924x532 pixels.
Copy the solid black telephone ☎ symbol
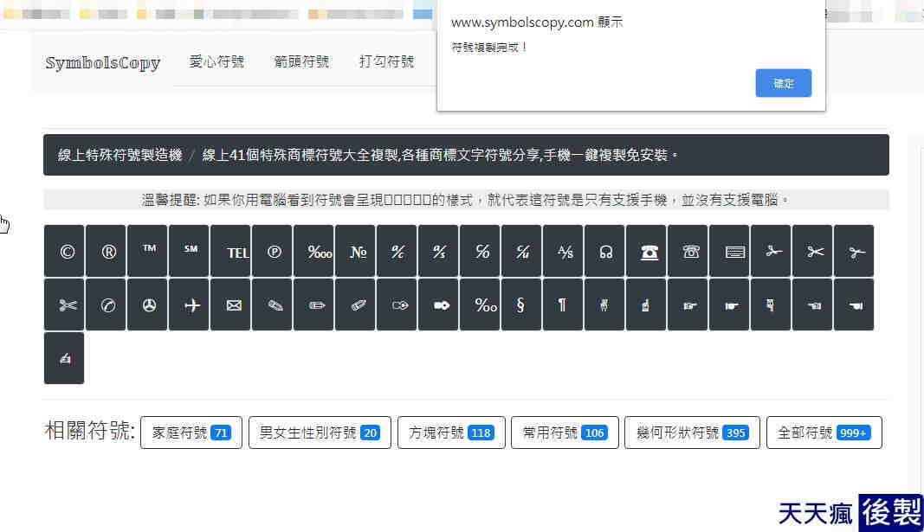[x=646, y=251]
